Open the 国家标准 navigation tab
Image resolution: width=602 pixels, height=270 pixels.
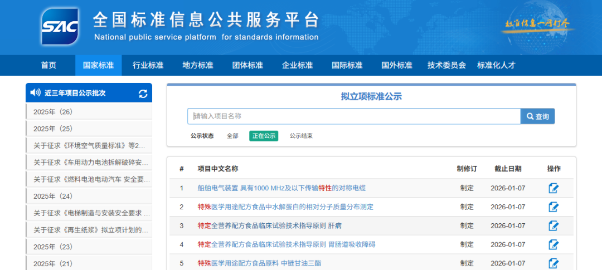pyautogui.click(x=98, y=65)
